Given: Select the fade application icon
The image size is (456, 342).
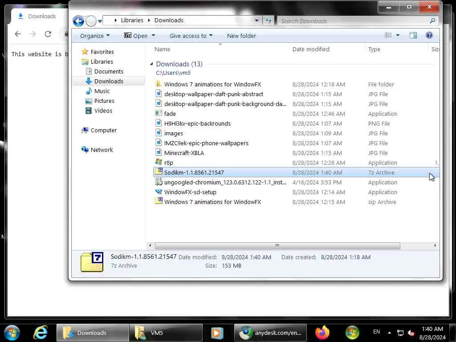Looking at the screenshot, I should click(x=159, y=113).
